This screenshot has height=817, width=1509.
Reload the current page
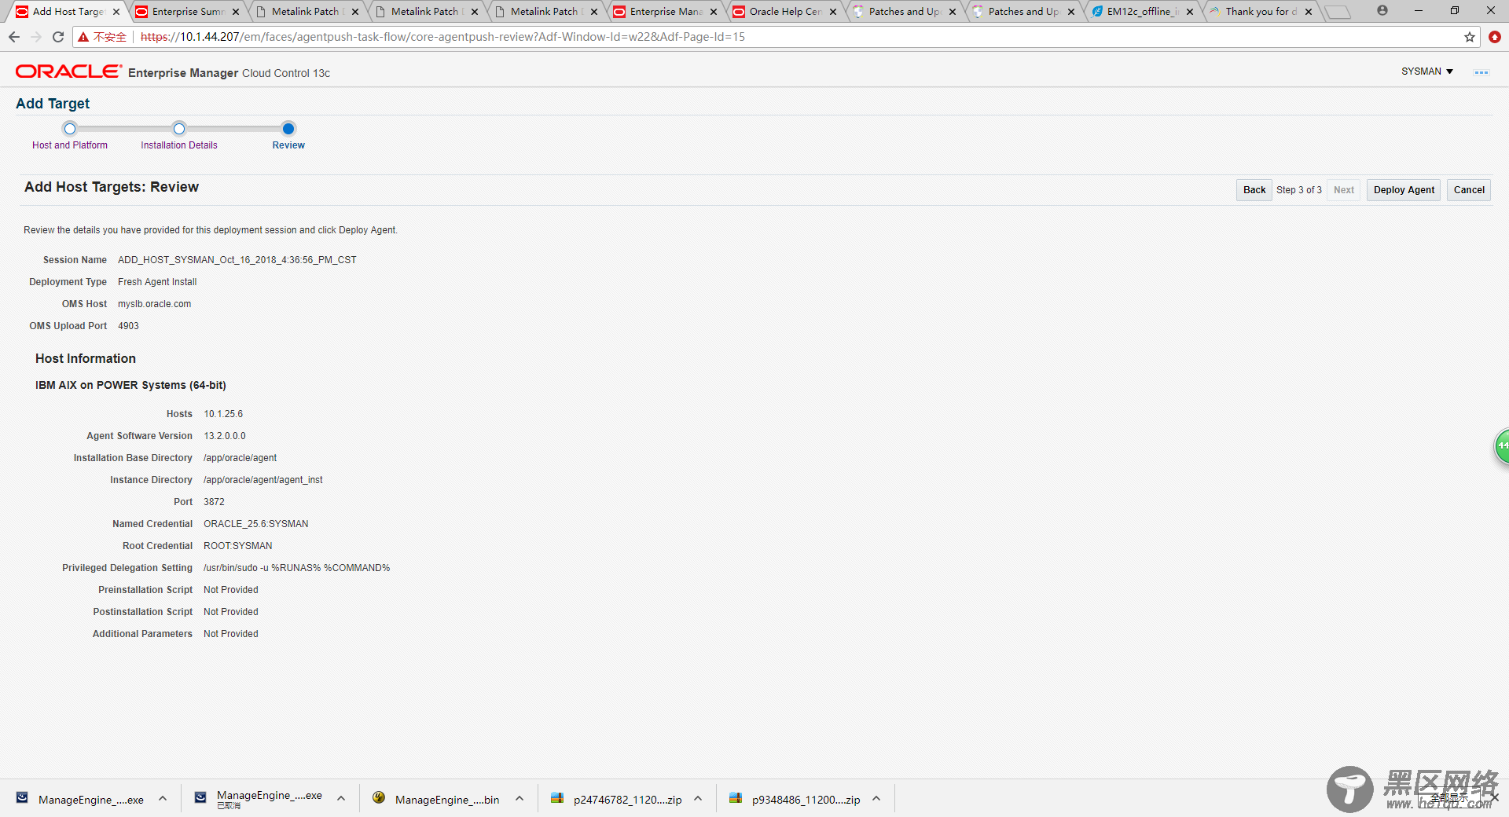58,37
